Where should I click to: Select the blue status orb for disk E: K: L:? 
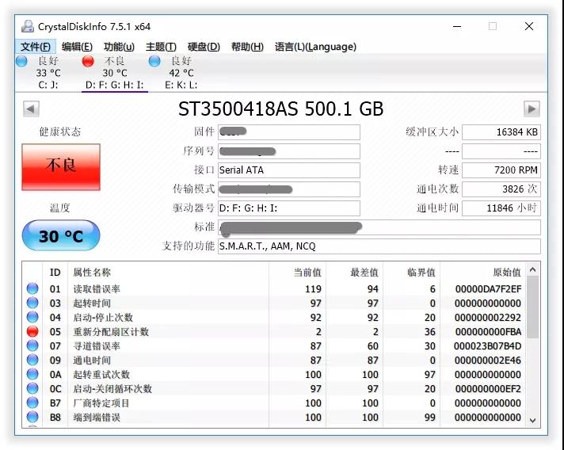[x=154, y=61]
